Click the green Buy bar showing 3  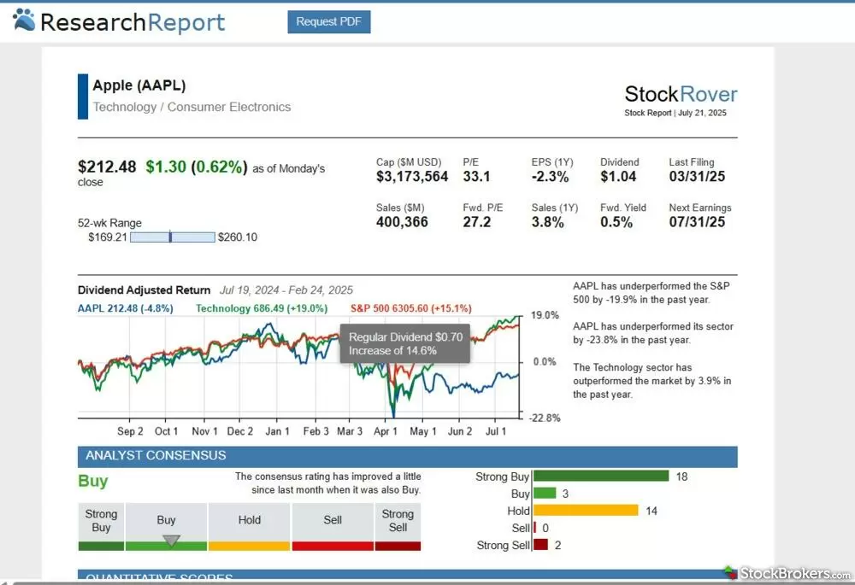pyautogui.click(x=545, y=494)
